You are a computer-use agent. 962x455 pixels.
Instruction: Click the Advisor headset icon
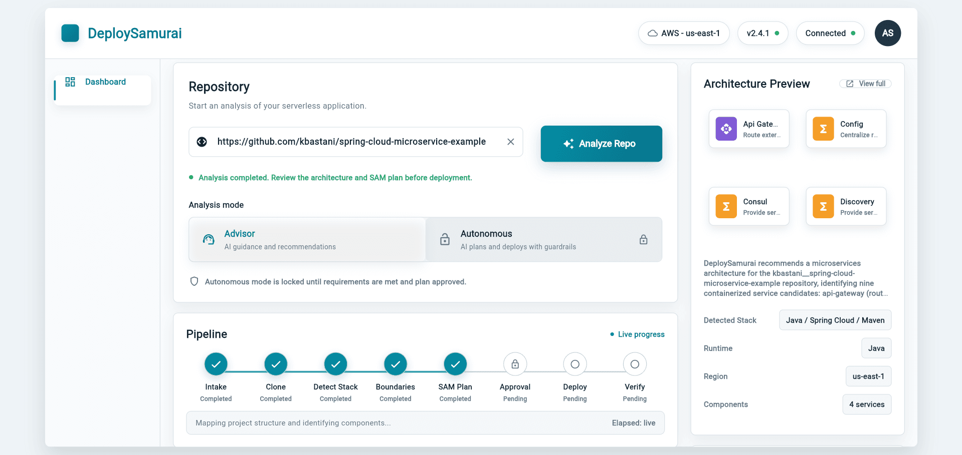[209, 239]
